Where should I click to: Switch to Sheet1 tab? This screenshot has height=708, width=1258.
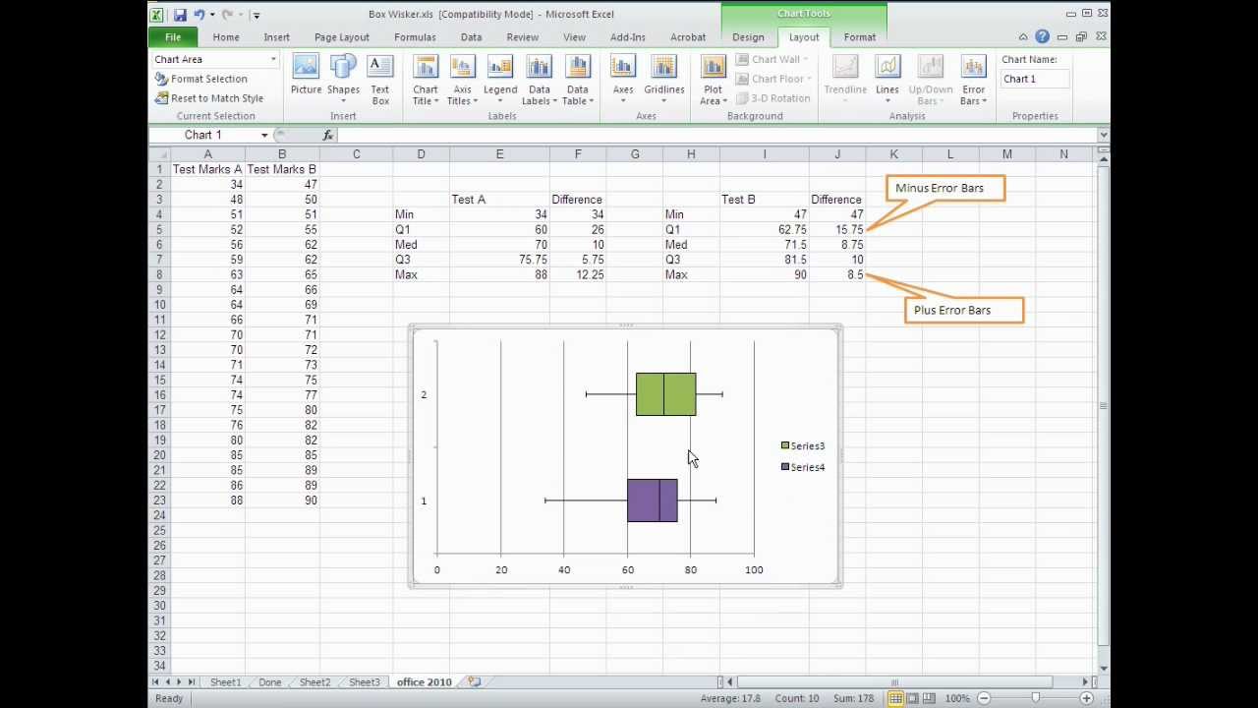[225, 681]
